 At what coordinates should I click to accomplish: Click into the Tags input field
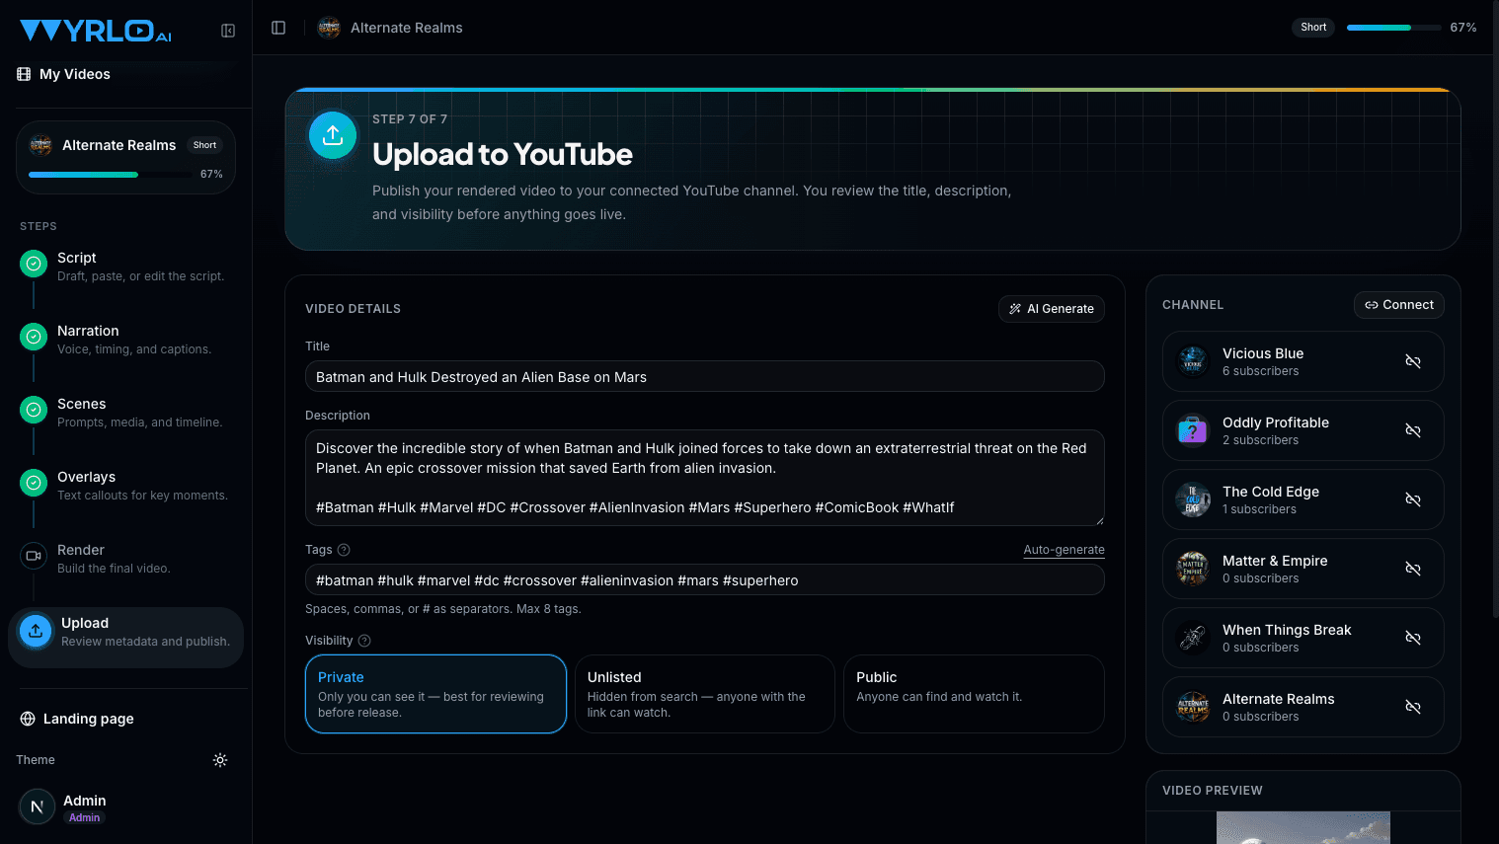705,580
